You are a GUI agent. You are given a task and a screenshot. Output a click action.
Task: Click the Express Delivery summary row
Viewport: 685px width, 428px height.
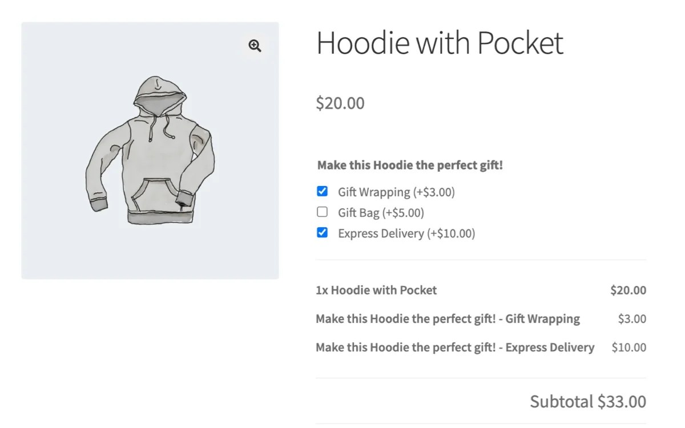(x=455, y=347)
